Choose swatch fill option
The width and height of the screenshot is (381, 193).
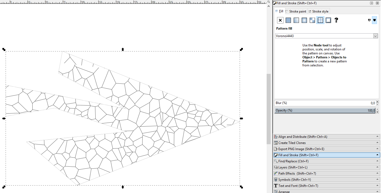pyautogui.click(x=328, y=20)
